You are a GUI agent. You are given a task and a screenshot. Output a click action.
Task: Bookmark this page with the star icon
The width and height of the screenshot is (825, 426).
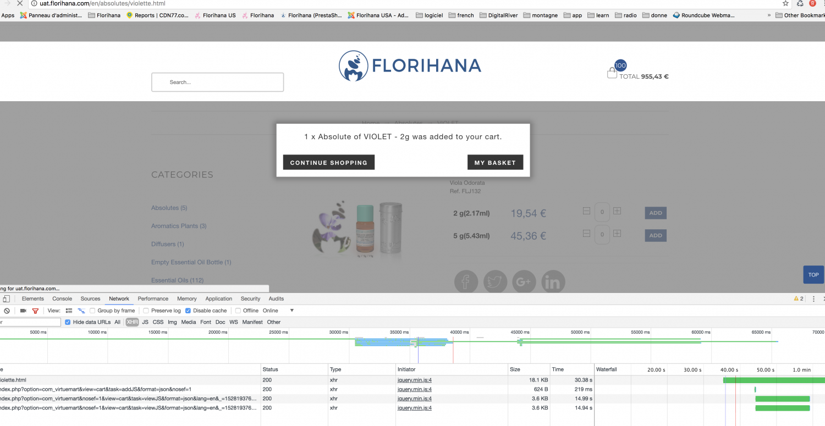coord(785,3)
